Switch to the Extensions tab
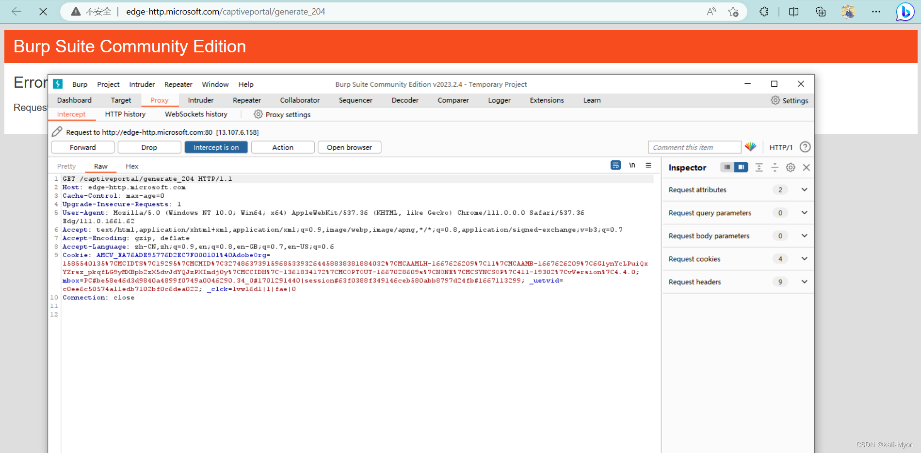Screen dimensions: 921x453 click(547, 100)
